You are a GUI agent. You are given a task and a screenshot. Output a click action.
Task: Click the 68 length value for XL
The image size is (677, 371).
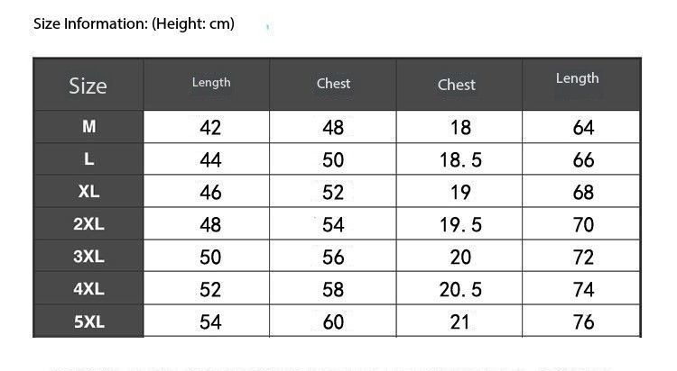(x=583, y=193)
